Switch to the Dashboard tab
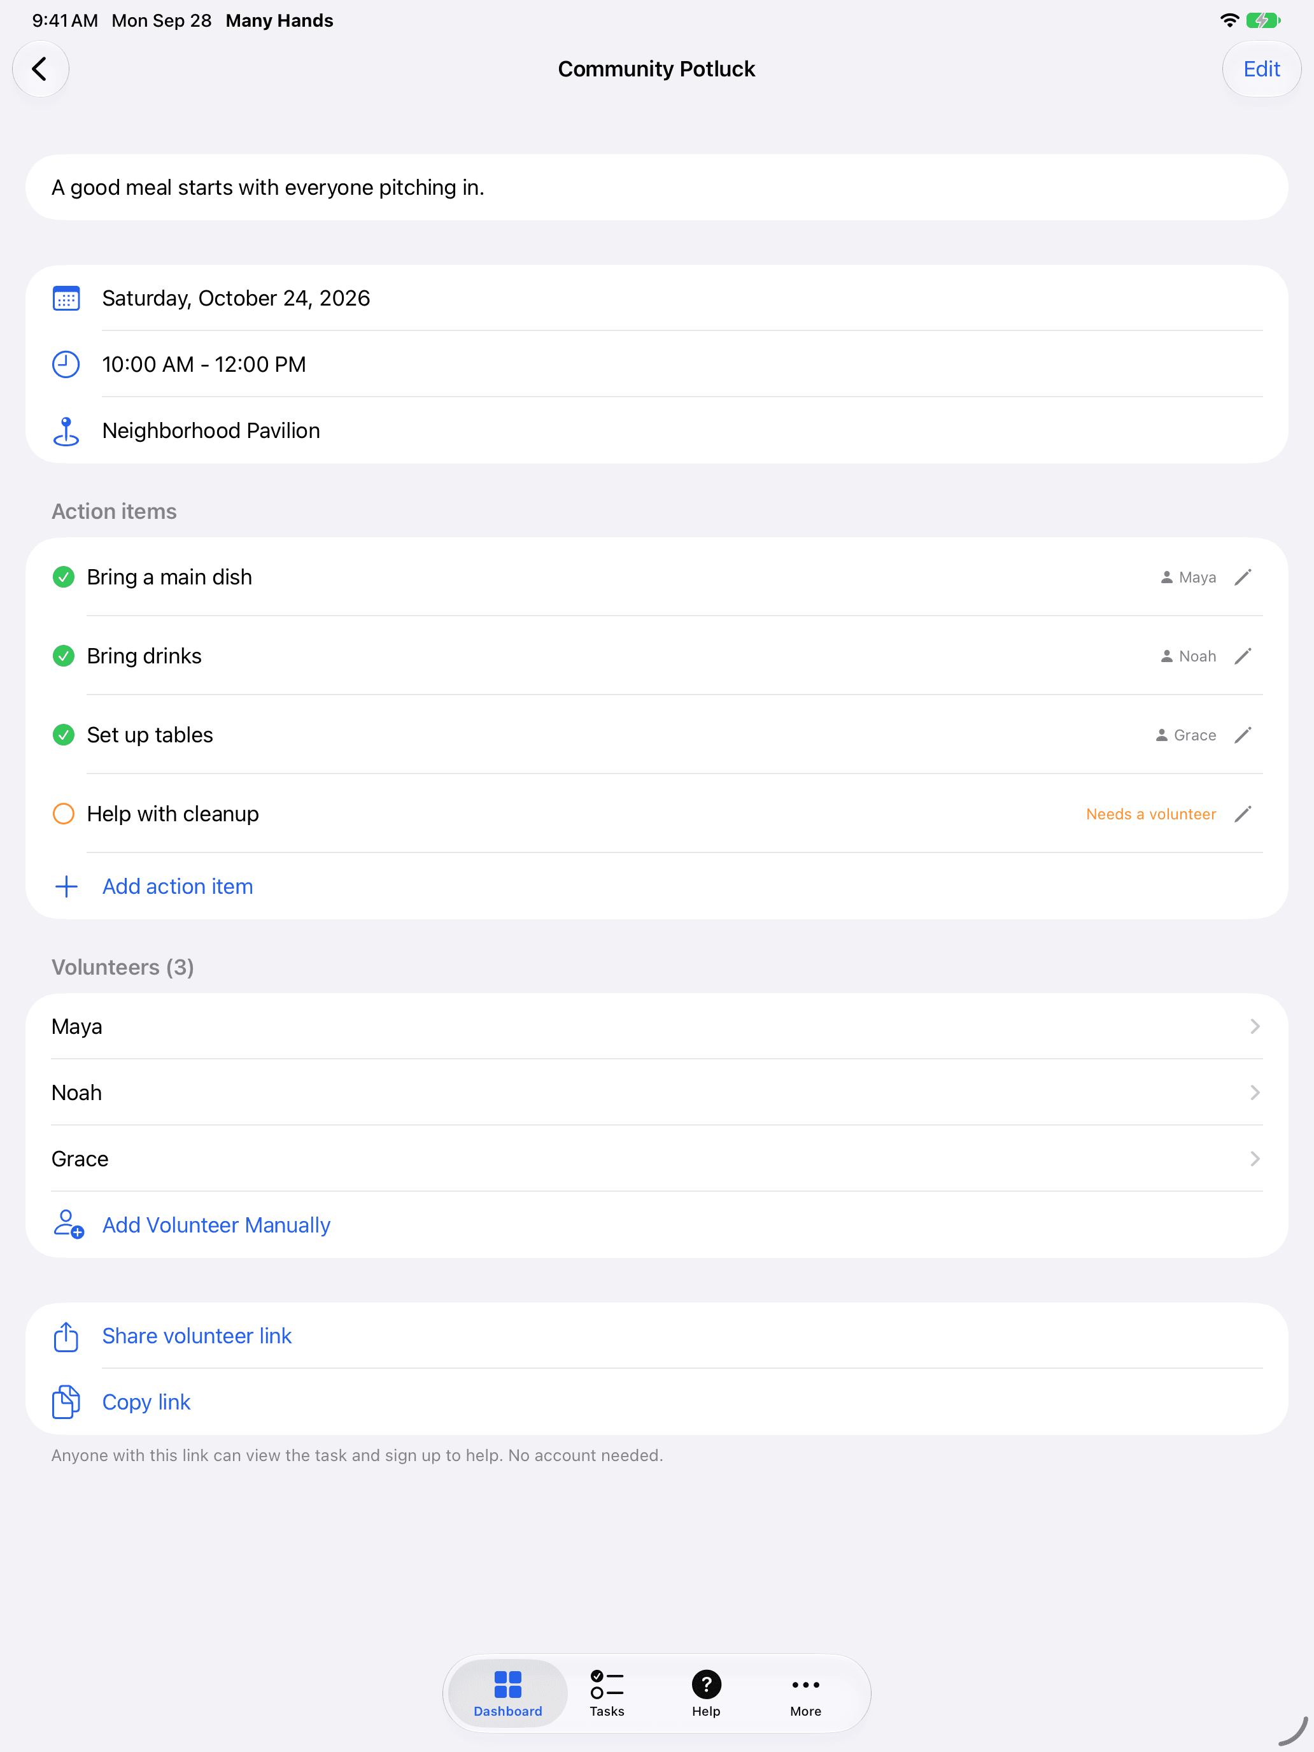1314x1752 pixels. pyautogui.click(x=507, y=1694)
